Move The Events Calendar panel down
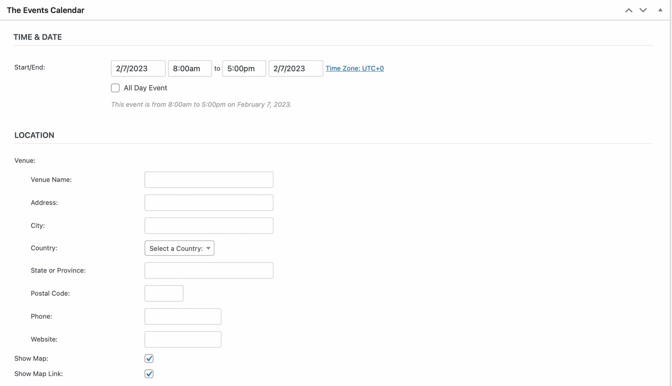The width and height of the screenshot is (672, 386). [x=643, y=10]
